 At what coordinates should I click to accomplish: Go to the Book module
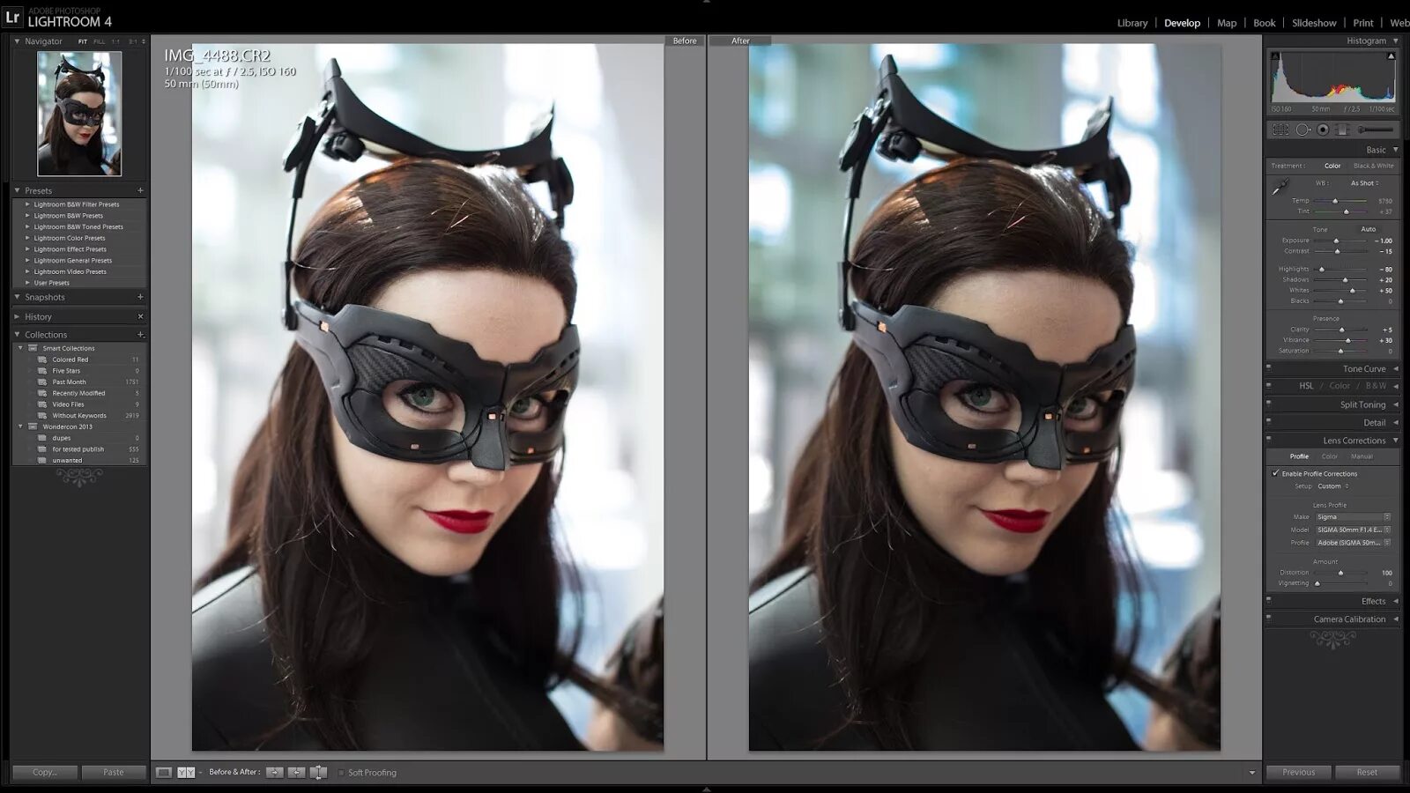[1264, 23]
